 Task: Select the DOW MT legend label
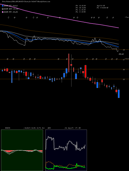click(x=11, y=9)
